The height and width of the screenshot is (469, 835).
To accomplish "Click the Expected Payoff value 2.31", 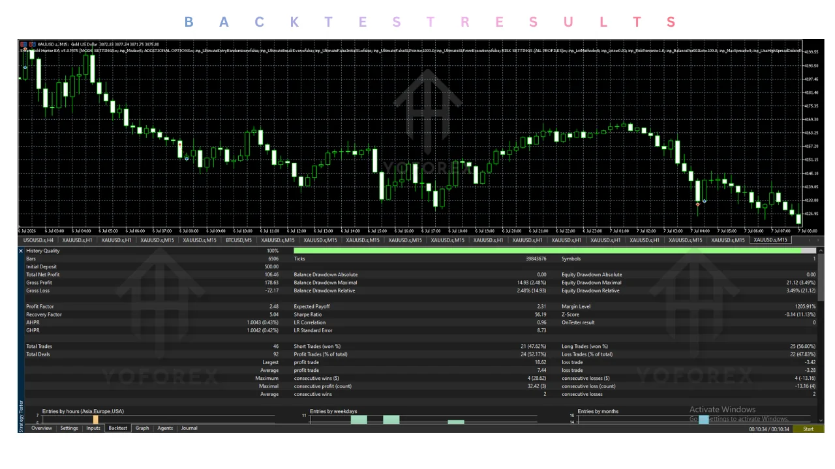I will (541, 307).
